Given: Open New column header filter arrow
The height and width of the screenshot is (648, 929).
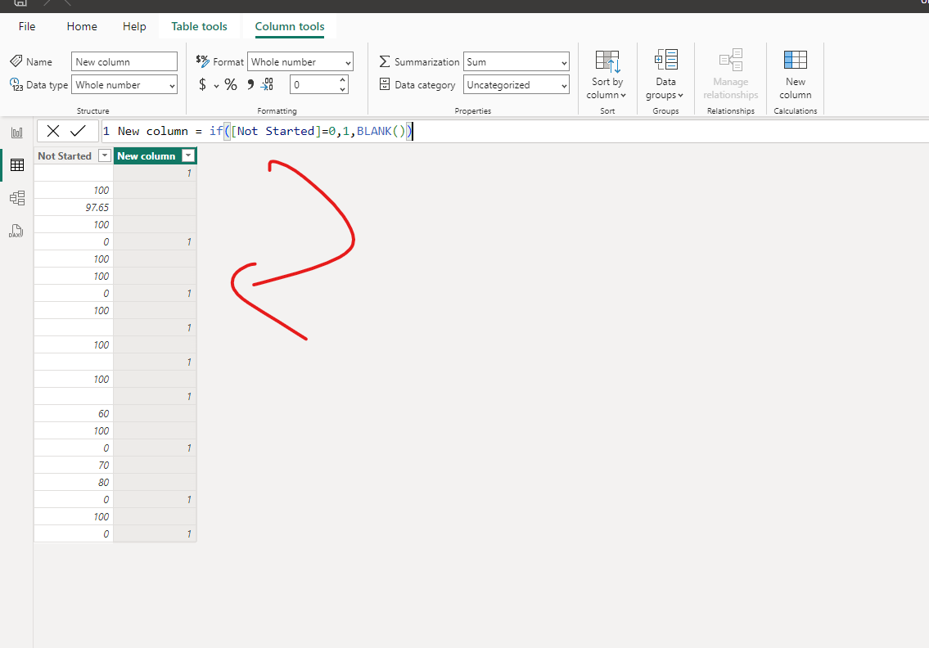Looking at the screenshot, I should (188, 155).
